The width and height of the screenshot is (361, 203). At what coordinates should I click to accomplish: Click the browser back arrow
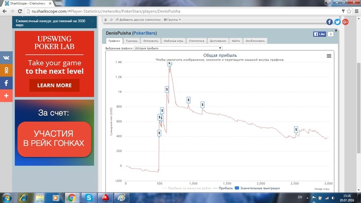(5, 11)
